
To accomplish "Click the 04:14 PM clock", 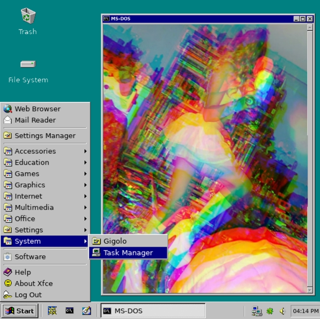I will click(x=306, y=311).
